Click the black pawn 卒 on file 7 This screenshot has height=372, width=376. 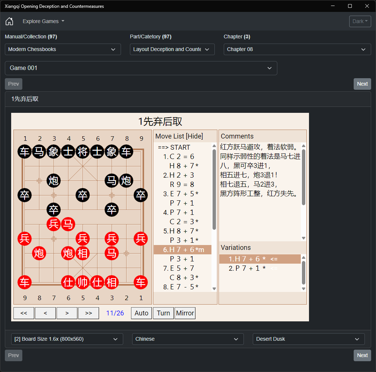click(x=112, y=210)
